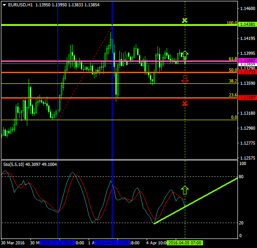Click the green 2016.04.05 07:00 date label
The height and width of the screenshot is (248, 257).
coord(185,243)
